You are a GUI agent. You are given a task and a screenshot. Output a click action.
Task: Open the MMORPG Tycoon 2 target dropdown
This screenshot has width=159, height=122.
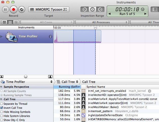[x=49, y=10]
